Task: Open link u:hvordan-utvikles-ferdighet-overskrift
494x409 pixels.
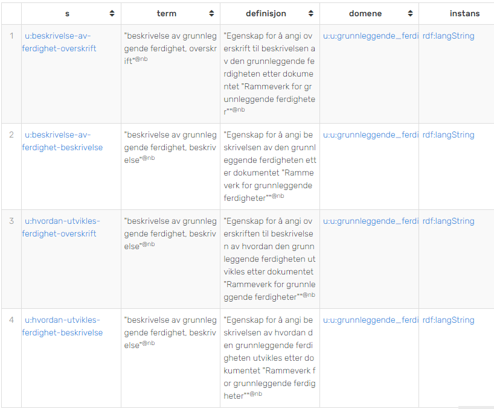Action: 60,227
